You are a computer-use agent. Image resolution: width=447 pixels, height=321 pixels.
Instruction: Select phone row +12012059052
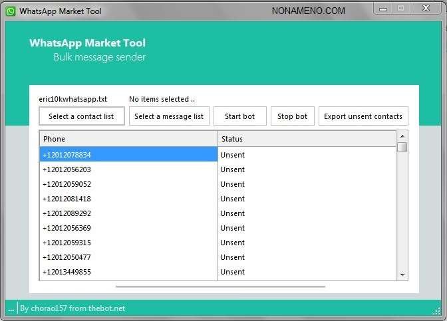(128, 184)
